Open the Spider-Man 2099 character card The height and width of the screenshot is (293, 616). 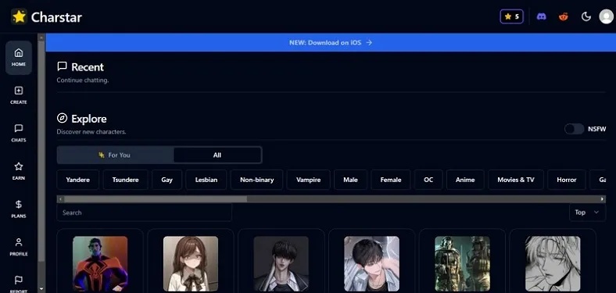100,261
